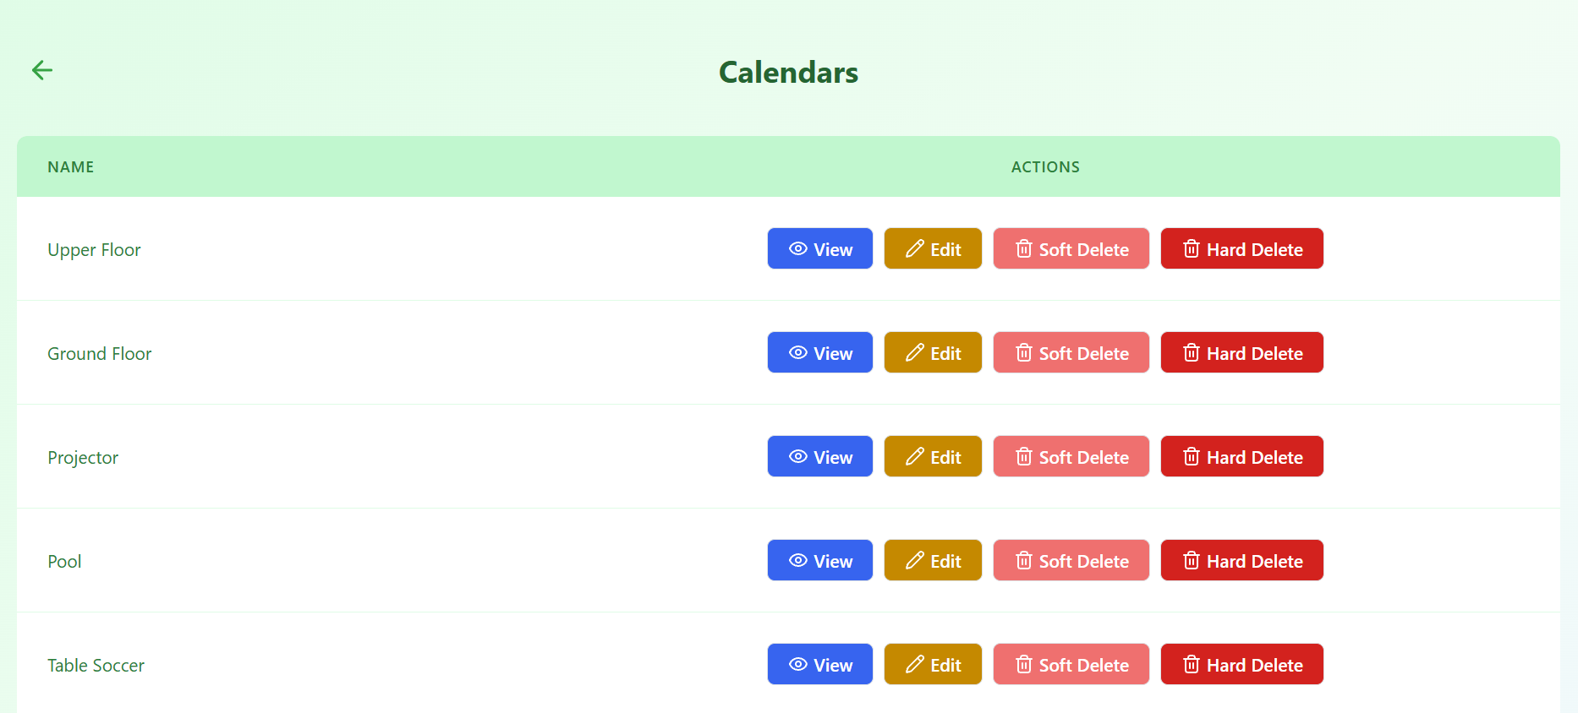
Task: View the Ground Floor calendar
Action: [x=819, y=352]
